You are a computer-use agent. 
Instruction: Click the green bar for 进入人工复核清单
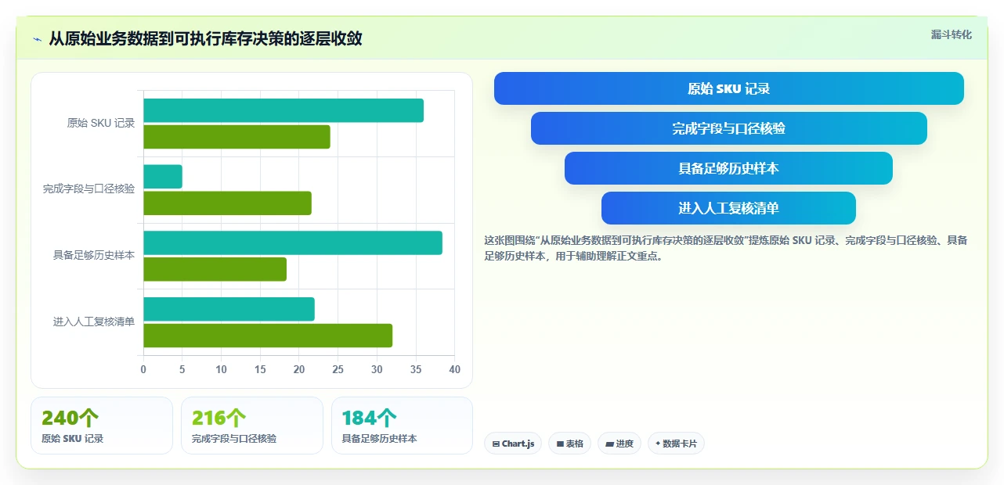(268, 336)
